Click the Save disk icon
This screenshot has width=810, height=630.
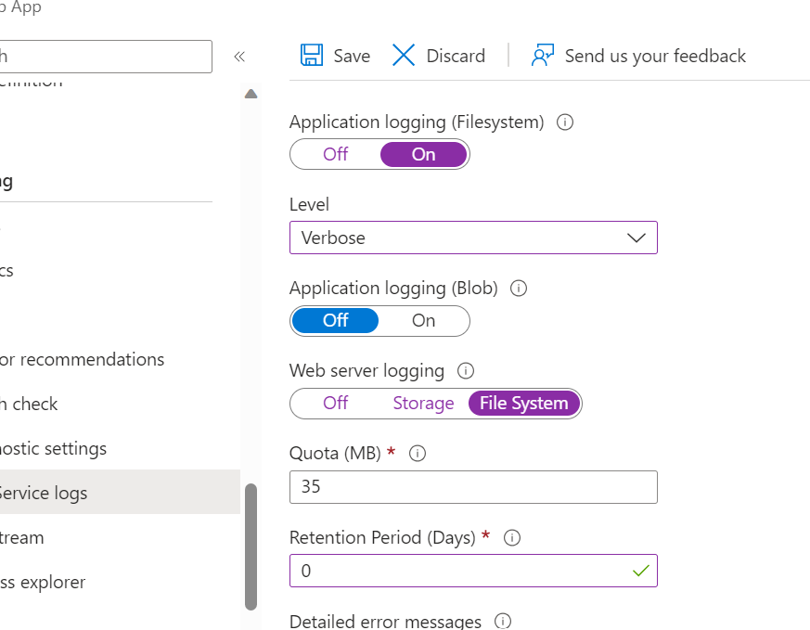(x=312, y=56)
